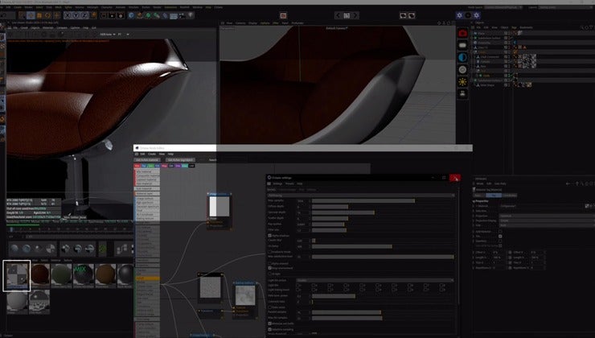
Task: Select the MIX material thumbnail
Action: tap(83, 274)
